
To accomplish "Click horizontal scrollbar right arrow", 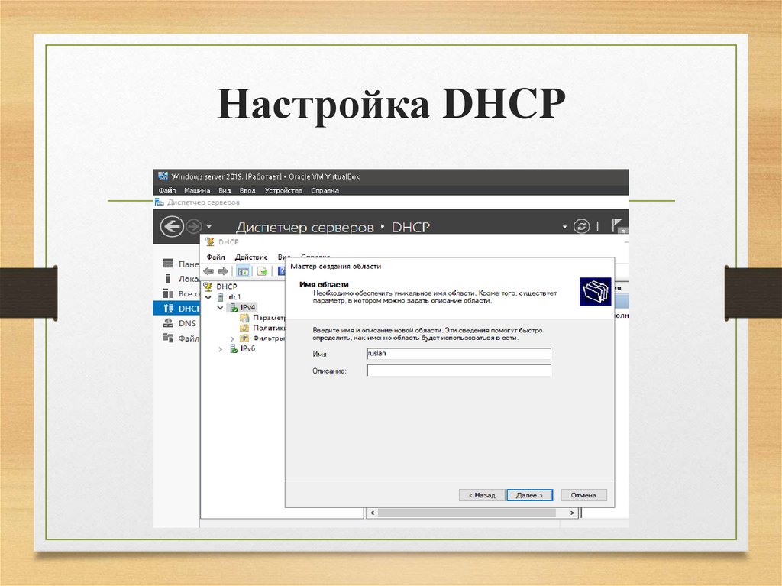I will coord(572,513).
